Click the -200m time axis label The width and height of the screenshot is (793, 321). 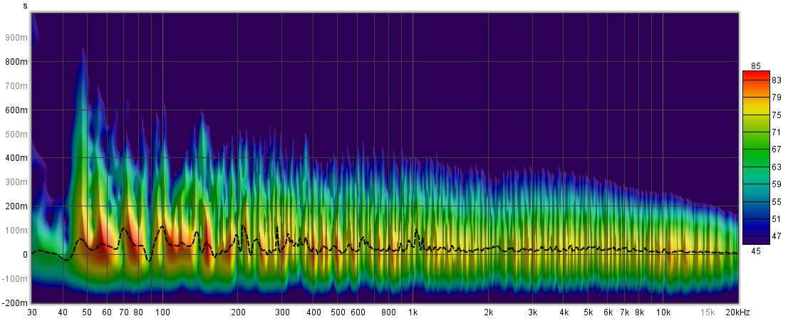(15, 302)
